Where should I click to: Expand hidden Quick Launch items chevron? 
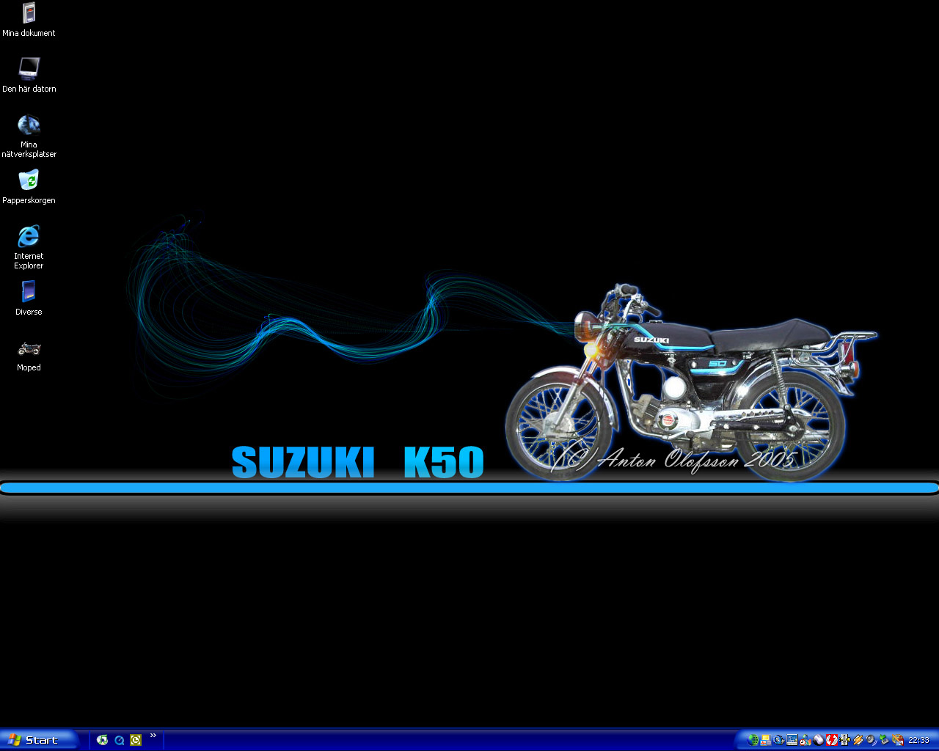pos(153,736)
